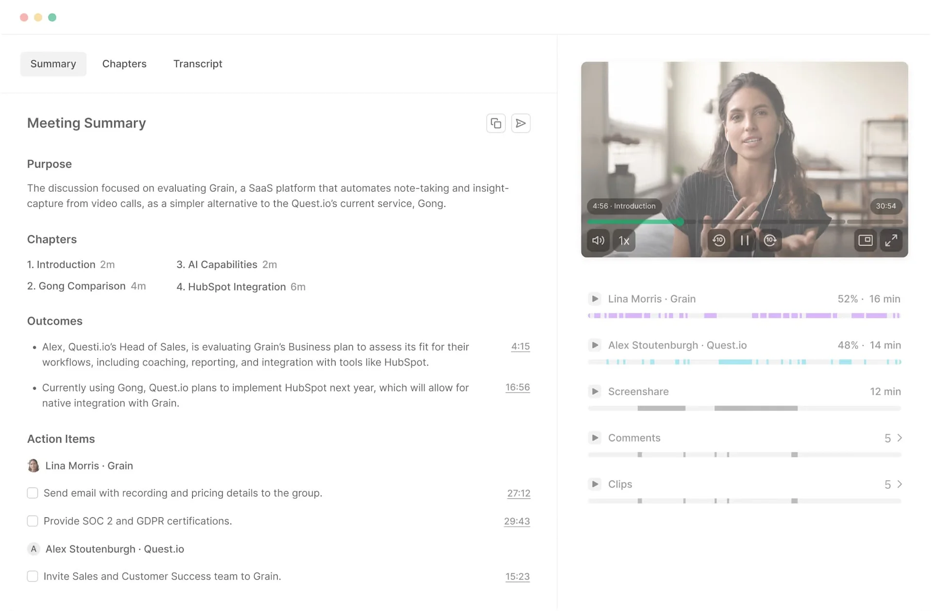Expand the Comments list chevron
The image size is (932, 611).
(899, 438)
